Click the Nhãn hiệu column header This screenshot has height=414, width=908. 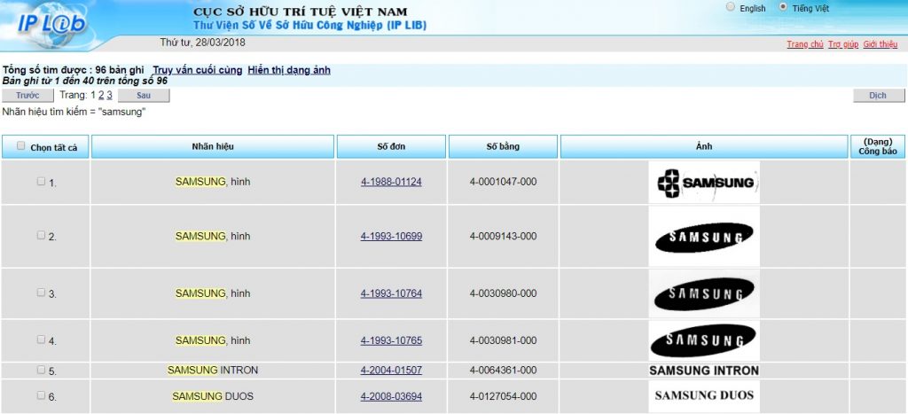[x=213, y=146]
